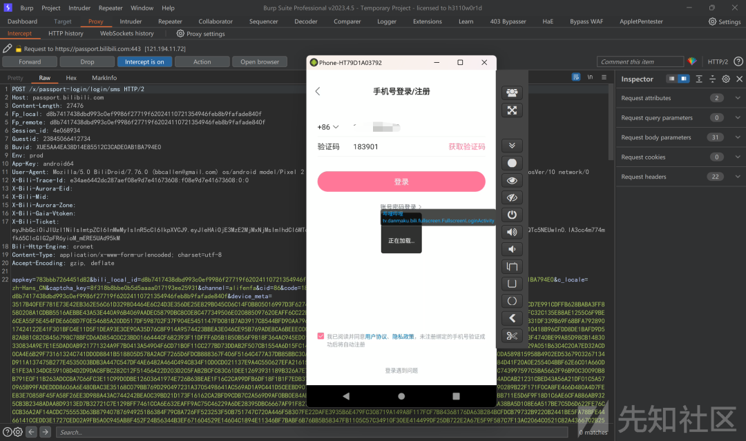Viewport: 746px width, 441px height.
Task: Toggle the Intercept is on button
Action: (x=144, y=62)
